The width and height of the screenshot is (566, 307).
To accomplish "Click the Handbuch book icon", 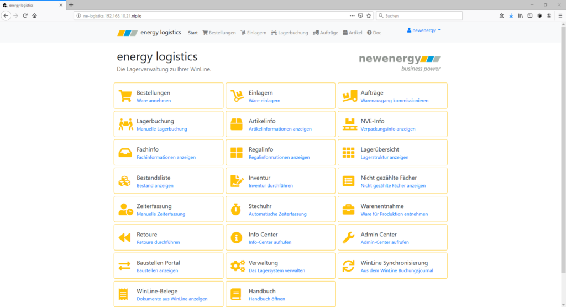I will coord(236,294).
